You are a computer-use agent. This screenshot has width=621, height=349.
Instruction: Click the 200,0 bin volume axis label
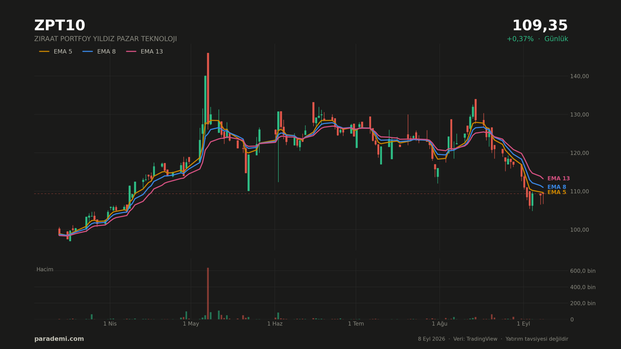pyautogui.click(x=583, y=304)
